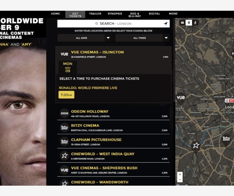The image size is (234, 196).
Task: Open the Synopsis tab
Action: [x=115, y=13]
